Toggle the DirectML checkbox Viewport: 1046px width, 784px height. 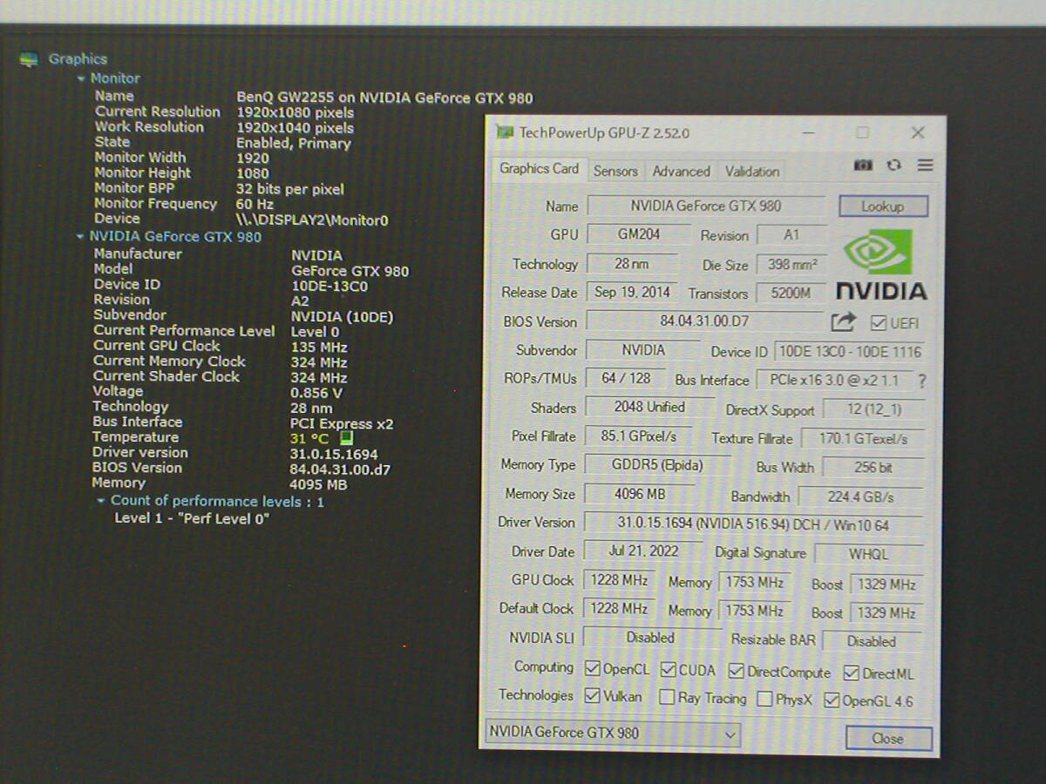(851, 673)
